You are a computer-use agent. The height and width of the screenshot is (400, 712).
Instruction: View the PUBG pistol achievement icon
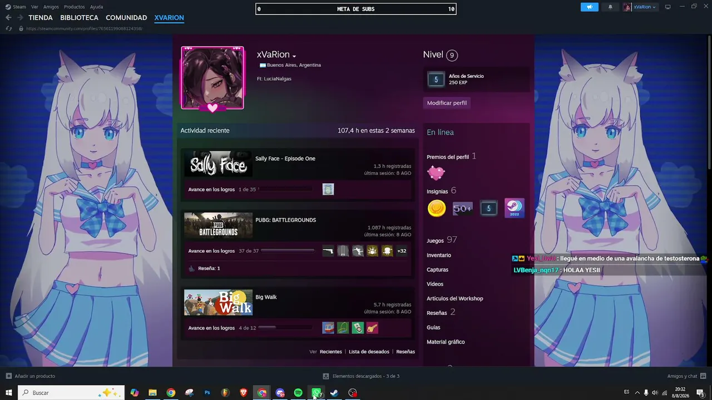[328, 251]
